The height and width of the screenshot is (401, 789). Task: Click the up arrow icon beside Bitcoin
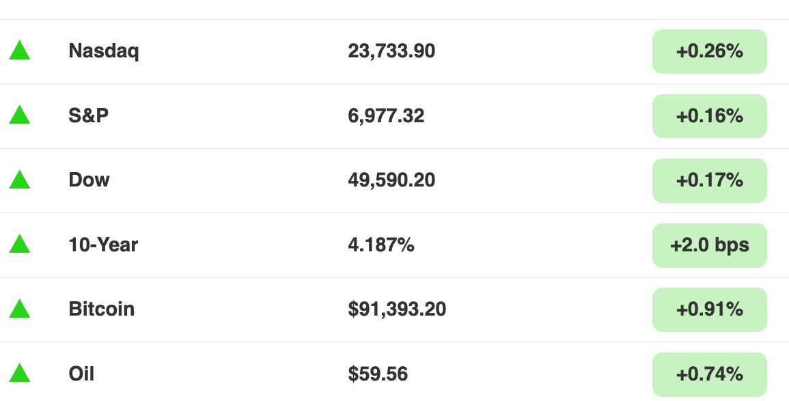pos(20,308)
